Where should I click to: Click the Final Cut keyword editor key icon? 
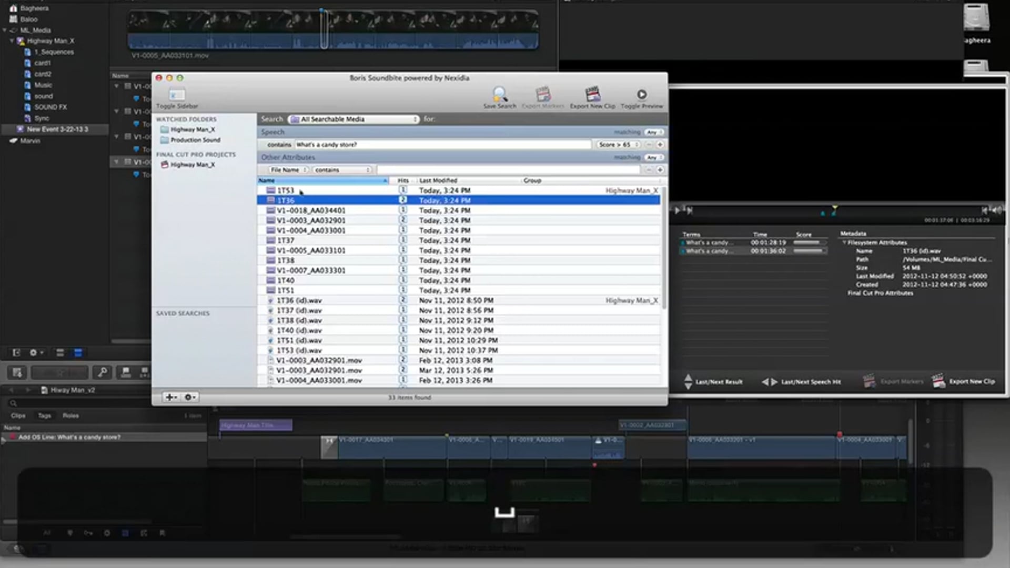[103, 372]
